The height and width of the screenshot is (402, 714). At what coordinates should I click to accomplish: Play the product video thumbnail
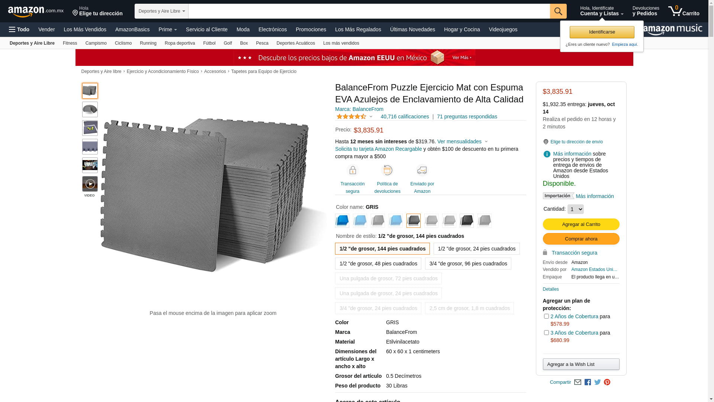(90, 184)
